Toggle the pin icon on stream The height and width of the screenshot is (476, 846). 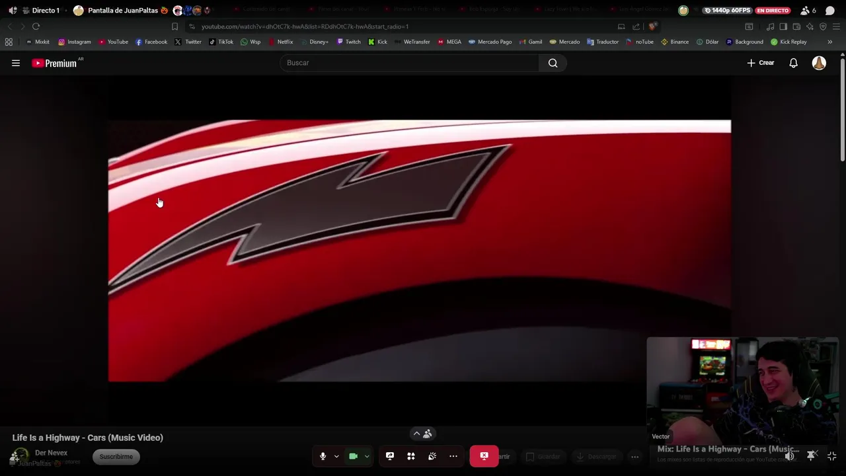(x=811, y=456)
